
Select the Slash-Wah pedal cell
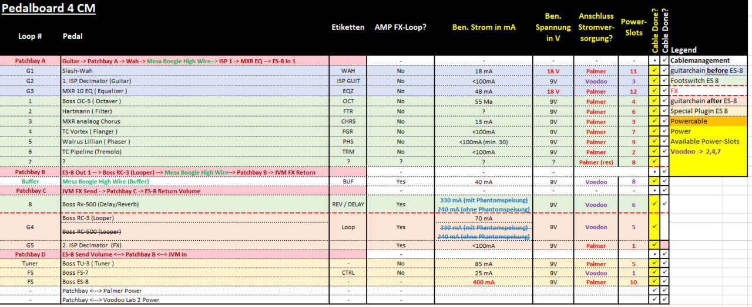pos(195,70)
